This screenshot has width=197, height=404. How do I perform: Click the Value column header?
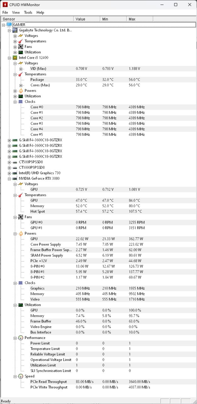coord(87,19)
